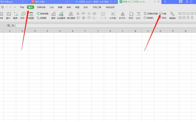Click the 照相机 camera tool
The width and height of the screenshot is (196, 122).
tap(148, 18)
